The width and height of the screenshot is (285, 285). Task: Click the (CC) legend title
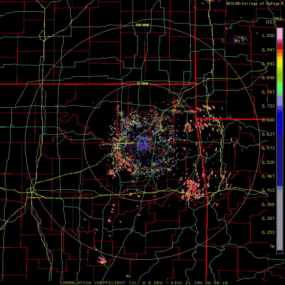(270, 22)
